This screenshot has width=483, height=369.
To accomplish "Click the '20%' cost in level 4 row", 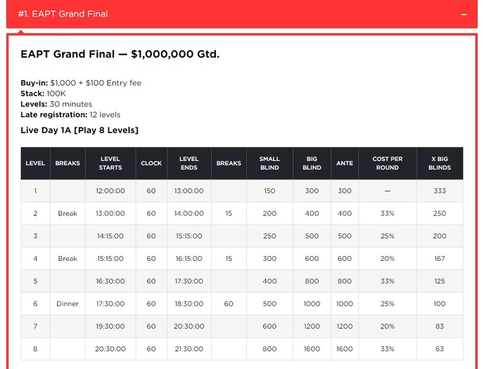I will pos(387,259).
